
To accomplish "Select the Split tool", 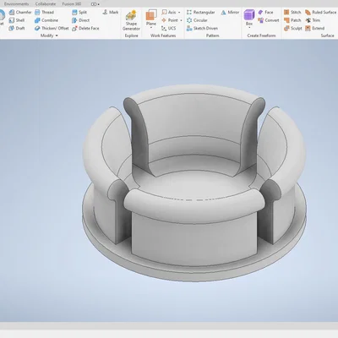I will pos(79,13).
